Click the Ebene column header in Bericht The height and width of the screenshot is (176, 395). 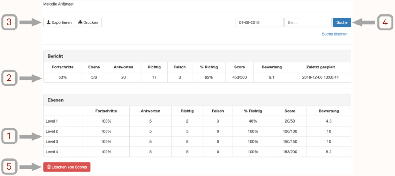94,67
